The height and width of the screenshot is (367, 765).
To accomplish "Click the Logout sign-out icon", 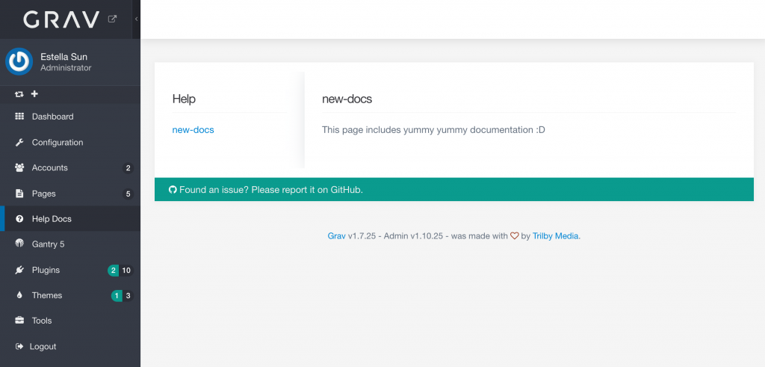I will (19, 346).
